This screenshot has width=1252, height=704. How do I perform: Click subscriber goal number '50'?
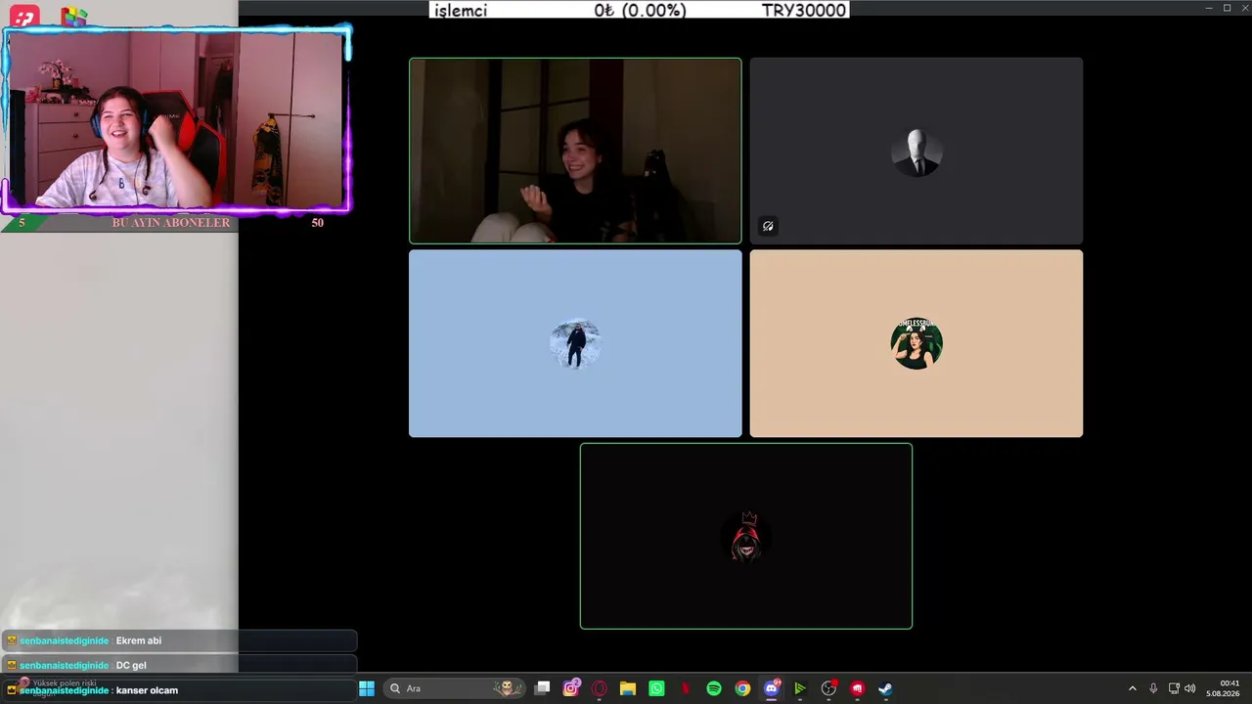(x=317, y=223)
